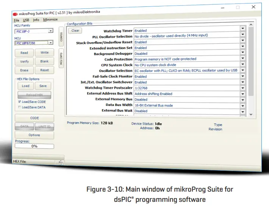
Task: Click the Load HEX file button
Action: click(25, 86)
